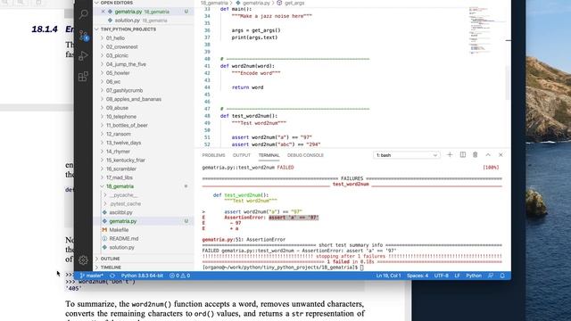Expand the 05_howler folder
The height and width of the screenshot is (321, 571).
(144, 73)
